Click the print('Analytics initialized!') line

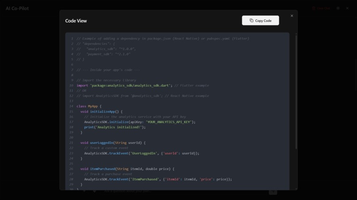(115, 127)
